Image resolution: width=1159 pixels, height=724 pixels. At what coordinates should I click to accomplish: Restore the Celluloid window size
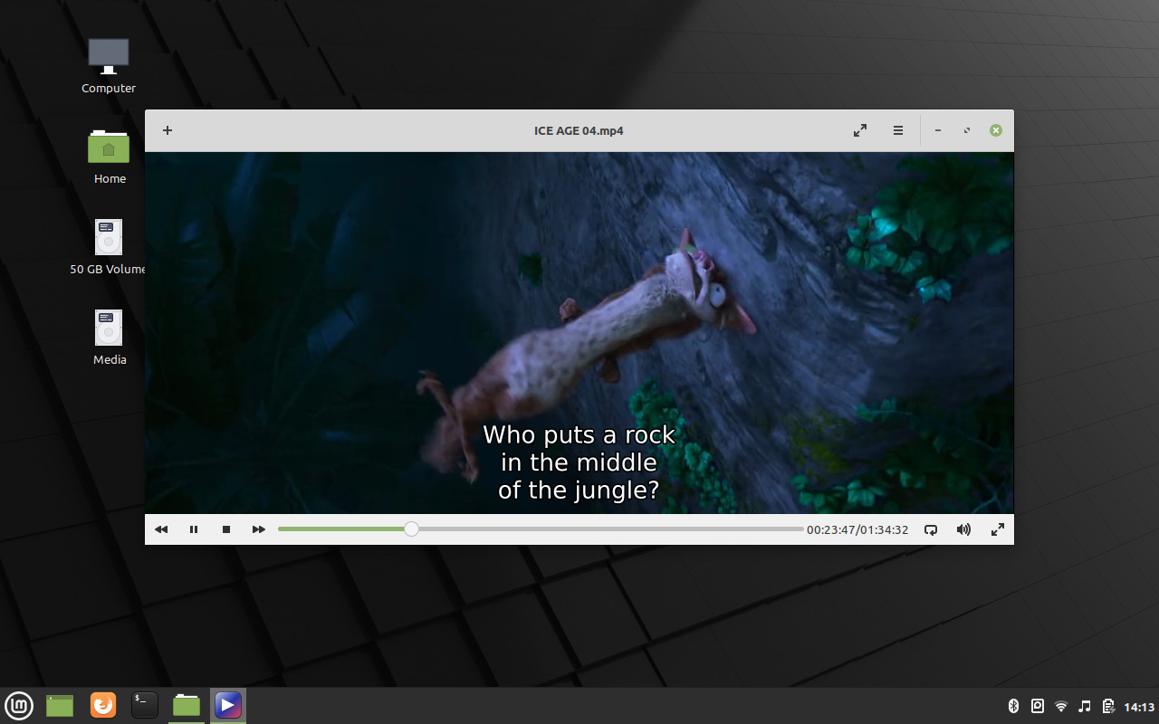tap(967, 130)
